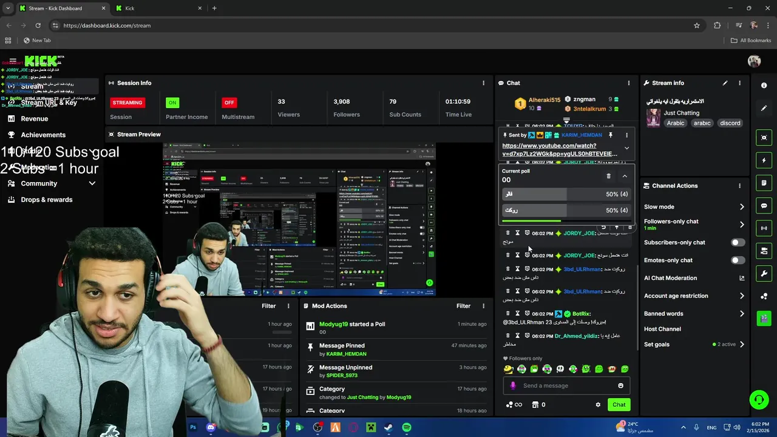777x437 pixels.
Task: Open Minecraft from the taskbar
Action: tap(371, 427)
